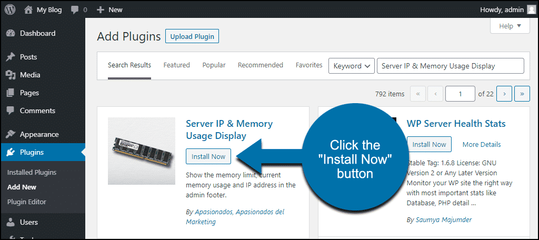This screenshot has height=240, width=539.
Task: Click the Posts pushpin icon
Action: click(x=11, y=57)
